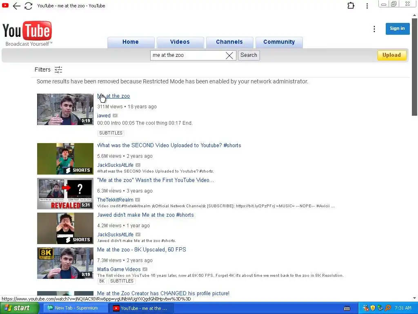Open Creator has CHANGED his profile picture link

163,293
